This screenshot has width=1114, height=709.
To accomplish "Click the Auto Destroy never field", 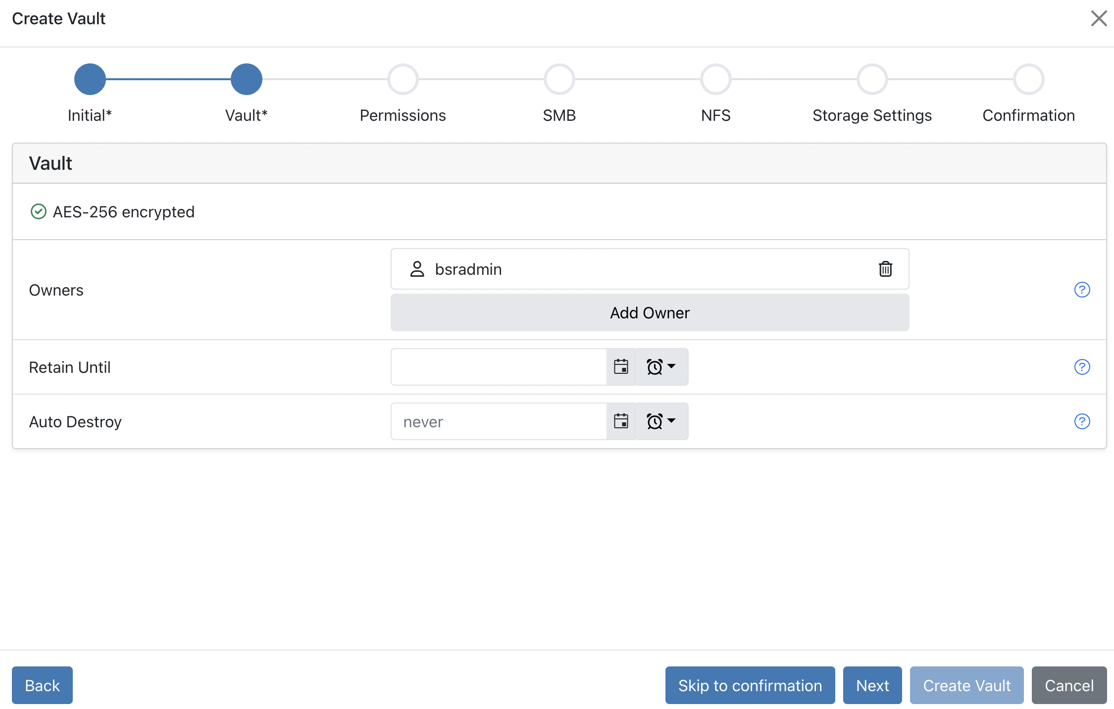I will [499, 421].
